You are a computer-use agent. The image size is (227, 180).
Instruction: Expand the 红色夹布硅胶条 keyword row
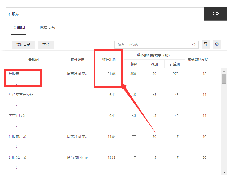point(17,105)
